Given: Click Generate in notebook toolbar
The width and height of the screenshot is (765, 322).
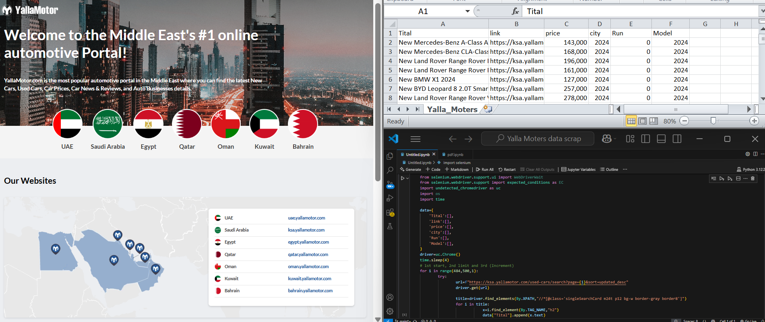Looking at the screenshot, I should pyautogui.click(x=411, y=170).
